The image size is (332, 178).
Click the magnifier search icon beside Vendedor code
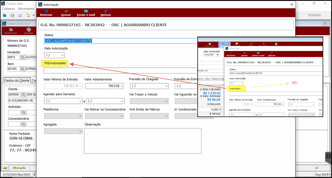click(x=23, y=57)
